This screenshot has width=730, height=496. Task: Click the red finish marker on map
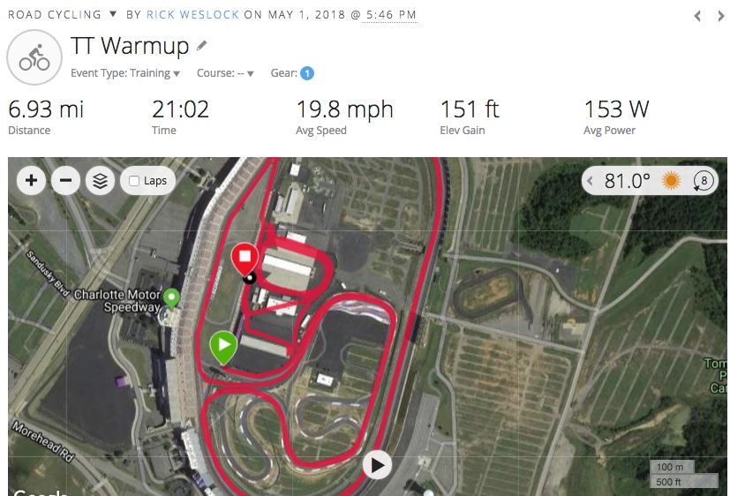click(x=245, y=259)
